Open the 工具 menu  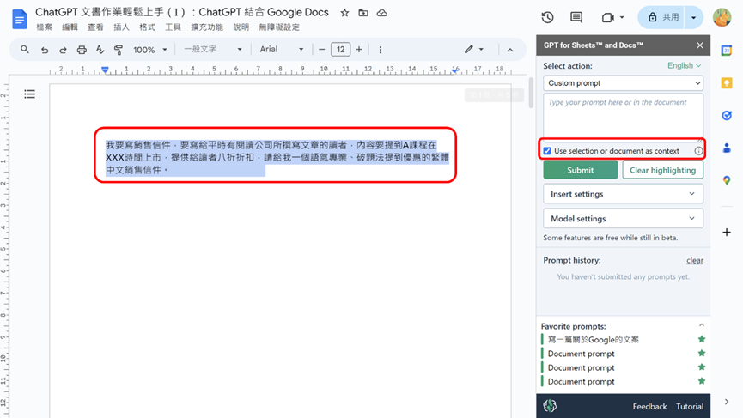pyautogui.click(x=173, y=27)
